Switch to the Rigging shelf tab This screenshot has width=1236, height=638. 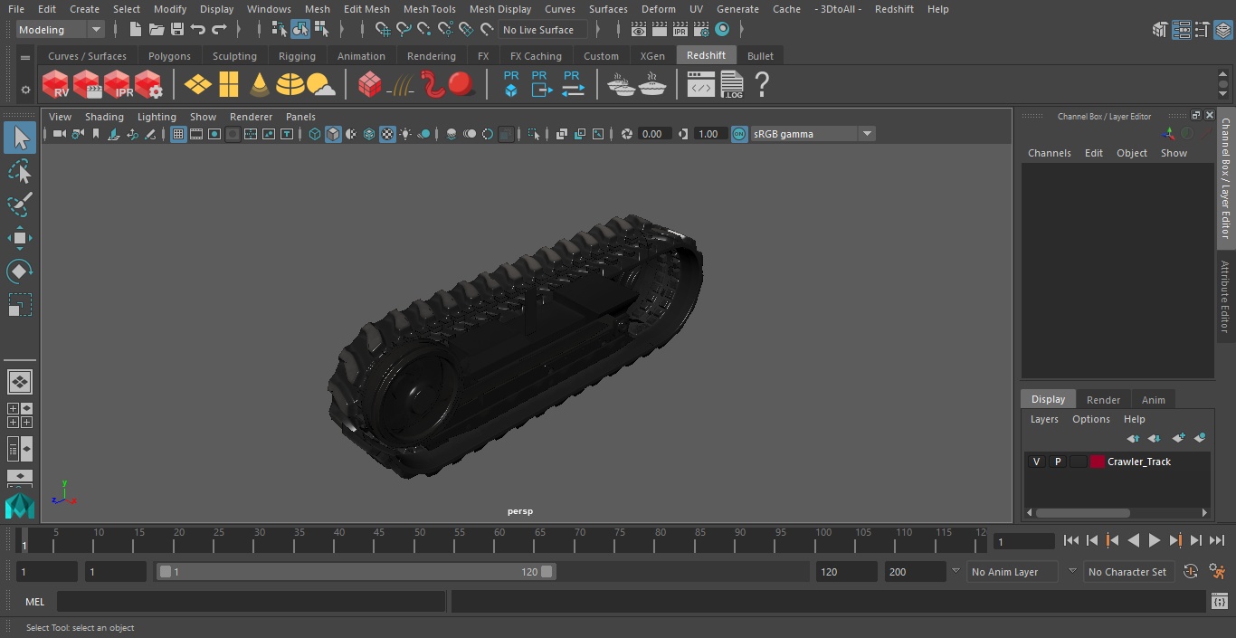(297, 56)
